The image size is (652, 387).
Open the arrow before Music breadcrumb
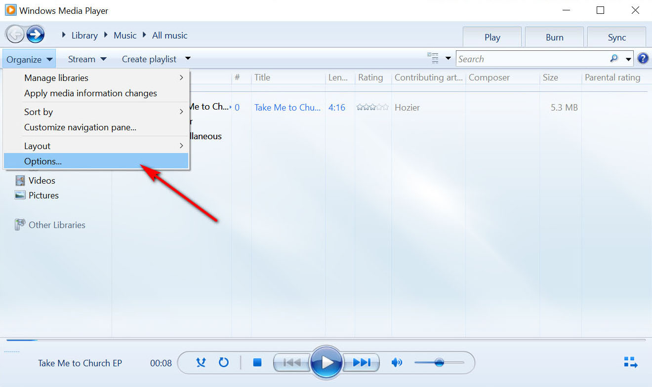point(106,35)
